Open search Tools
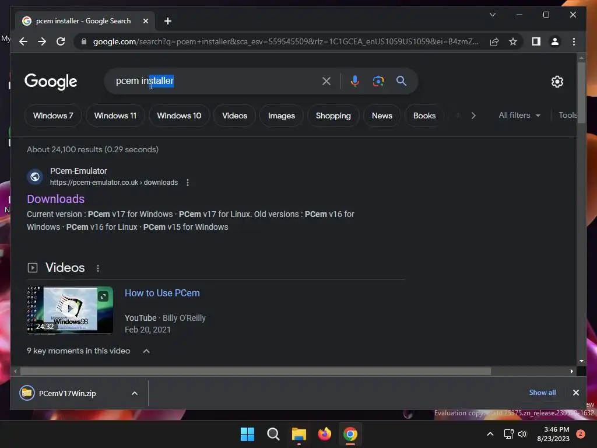The width and height of the screenshot is (597, 448). [567, 115]
